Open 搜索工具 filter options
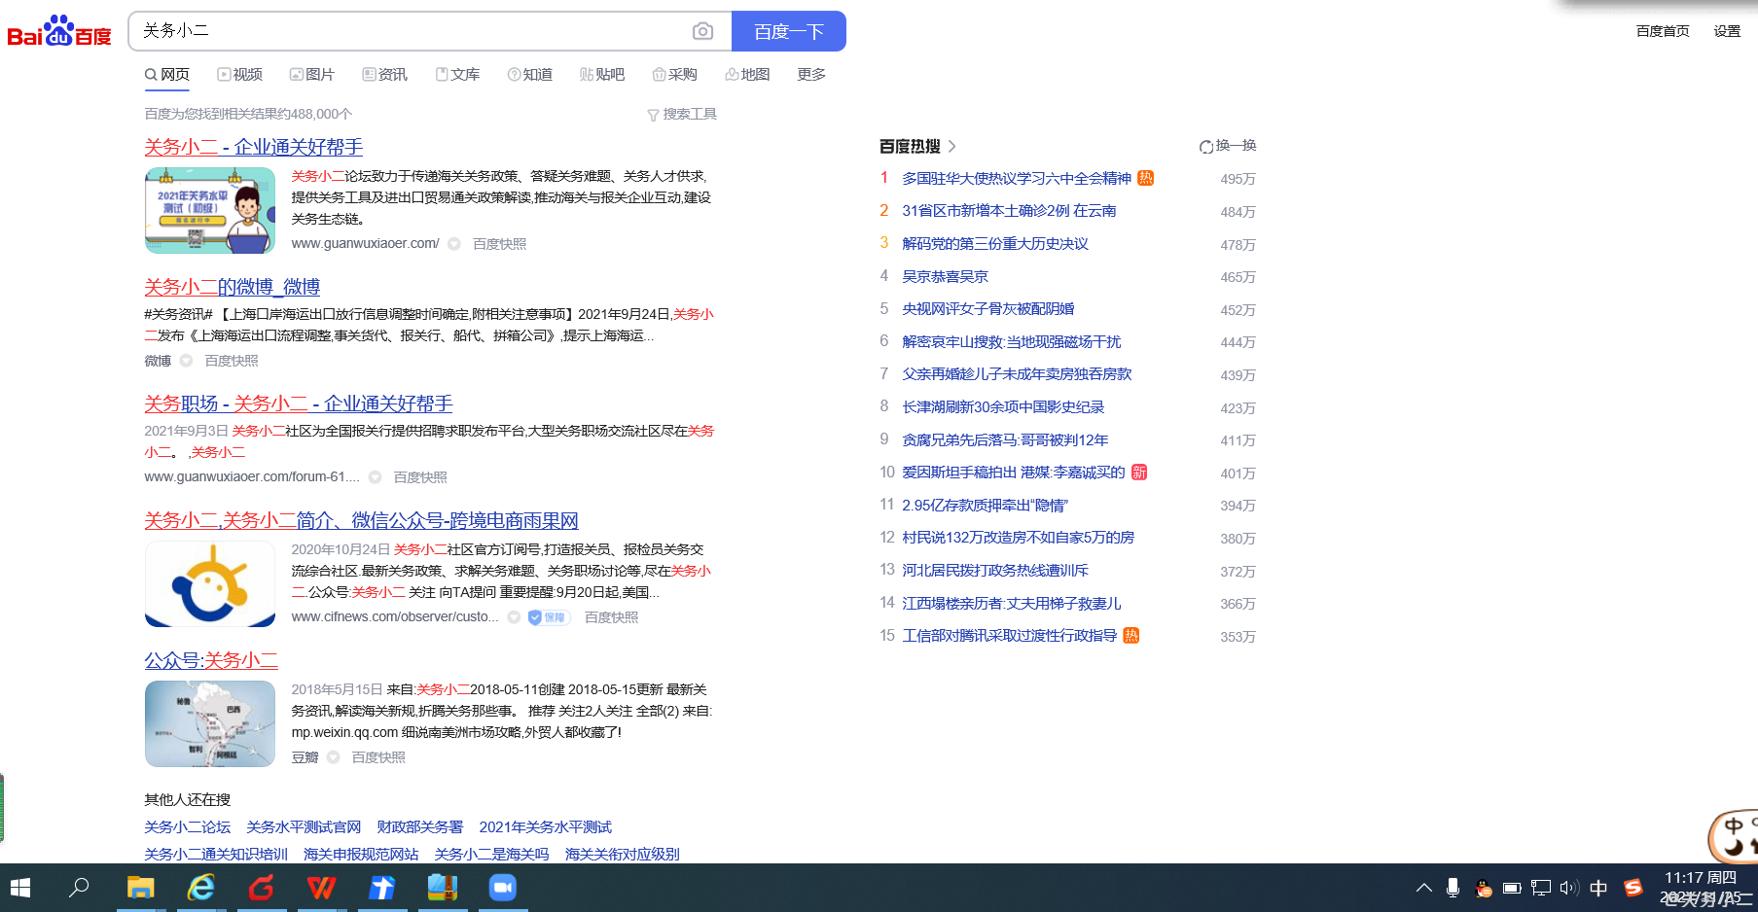Screen dimensions: 1758x912 (x=682, y=114)
